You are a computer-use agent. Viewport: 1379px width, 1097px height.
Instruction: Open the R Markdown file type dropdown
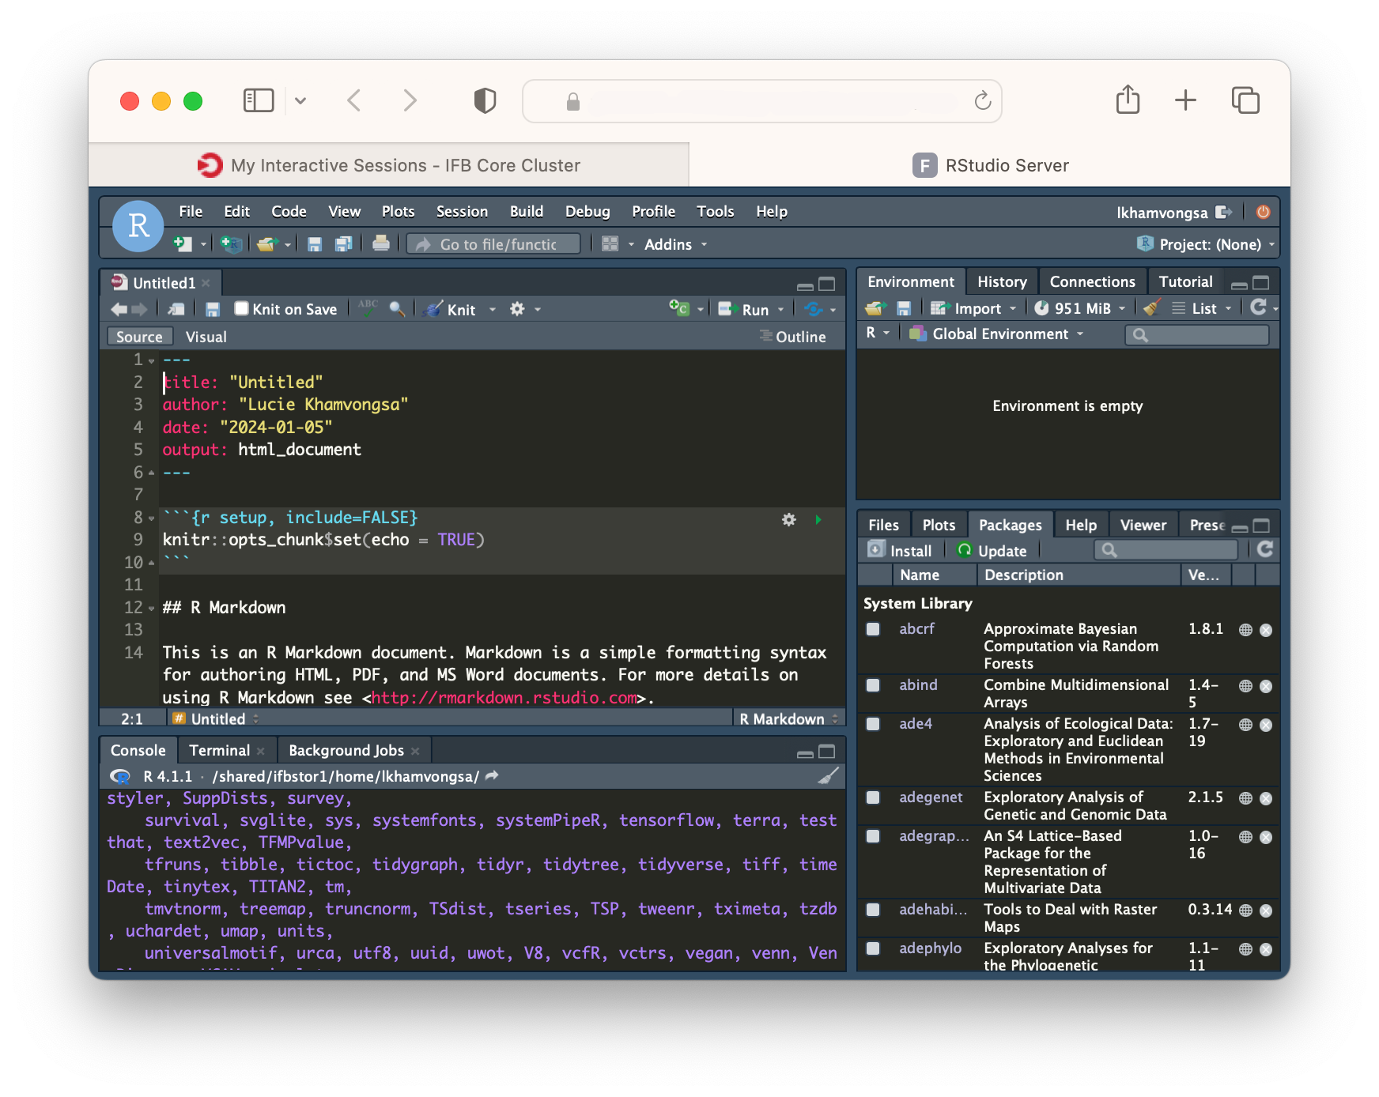point(788,718)
